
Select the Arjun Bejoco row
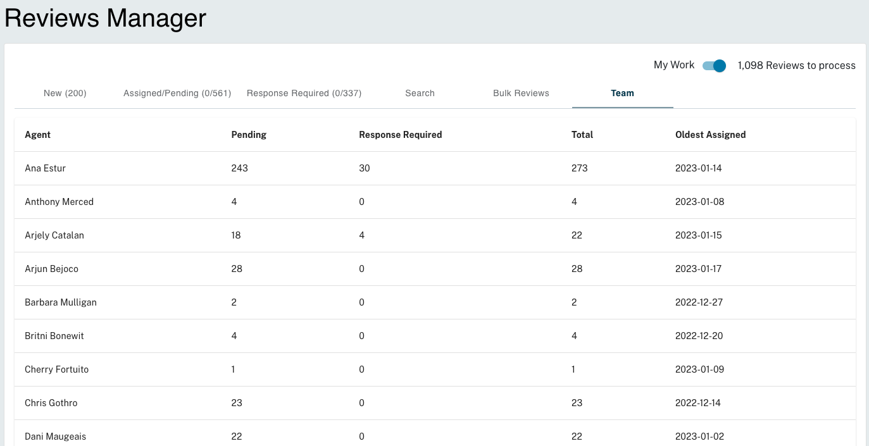click(435, 269)
